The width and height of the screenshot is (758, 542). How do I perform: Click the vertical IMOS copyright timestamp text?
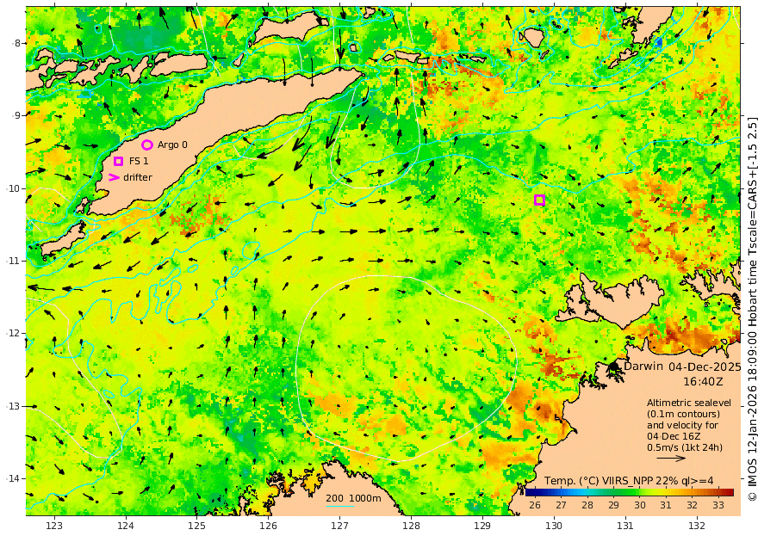point(752,309)
